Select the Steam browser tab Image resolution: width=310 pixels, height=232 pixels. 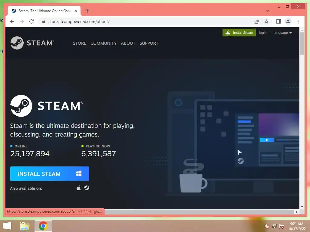[44, 11]
